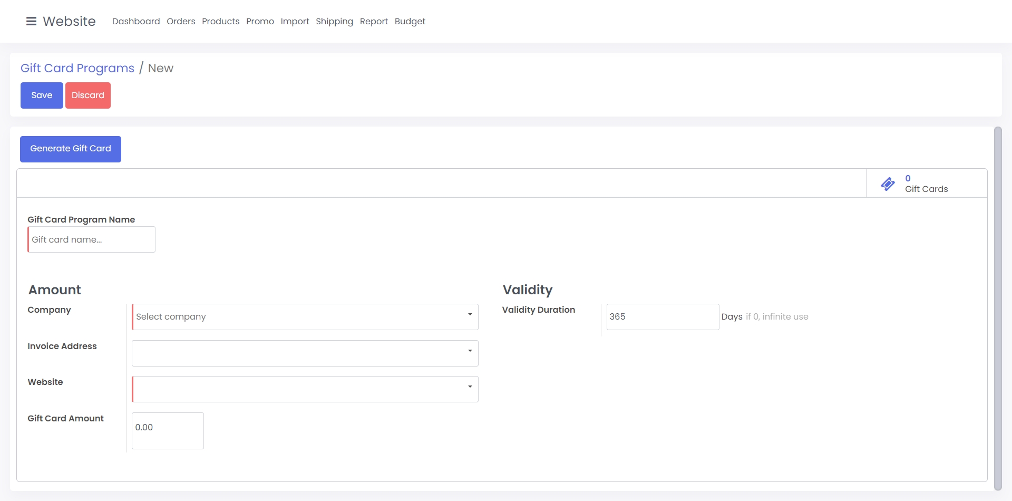Go to the Orders menu
The image size is (1012, 501).
pyautogui.click(x=181, y=21)
